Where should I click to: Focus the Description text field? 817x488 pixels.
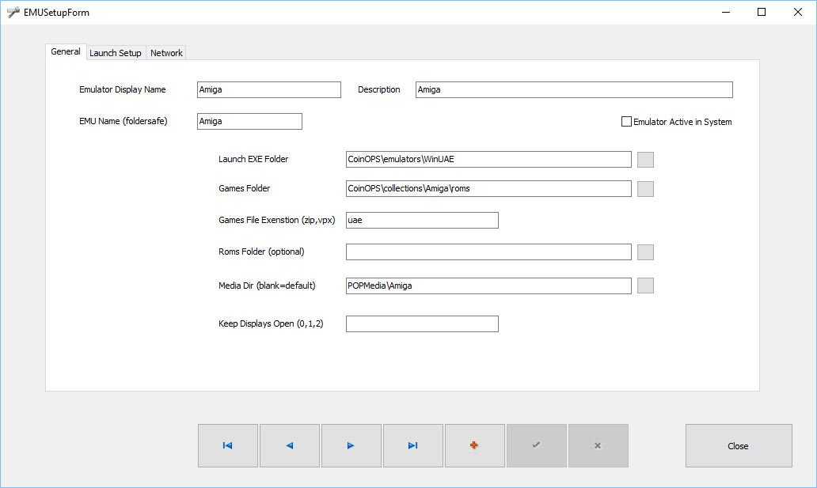(x=574, y=90)
